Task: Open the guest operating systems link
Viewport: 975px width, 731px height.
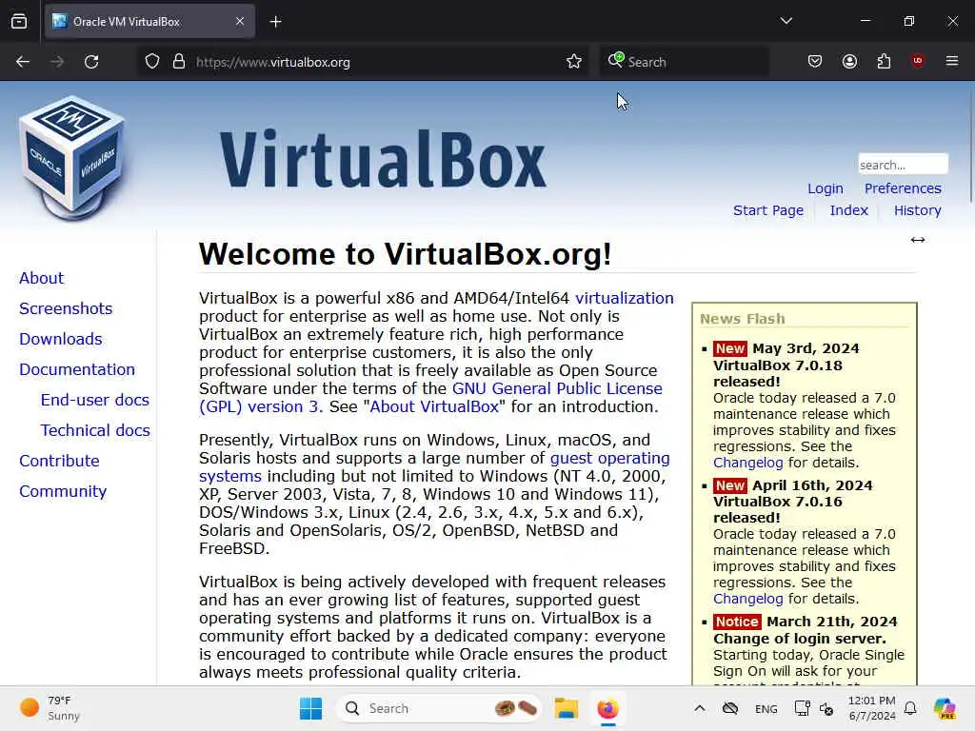Action: click(x=610, y=458)
